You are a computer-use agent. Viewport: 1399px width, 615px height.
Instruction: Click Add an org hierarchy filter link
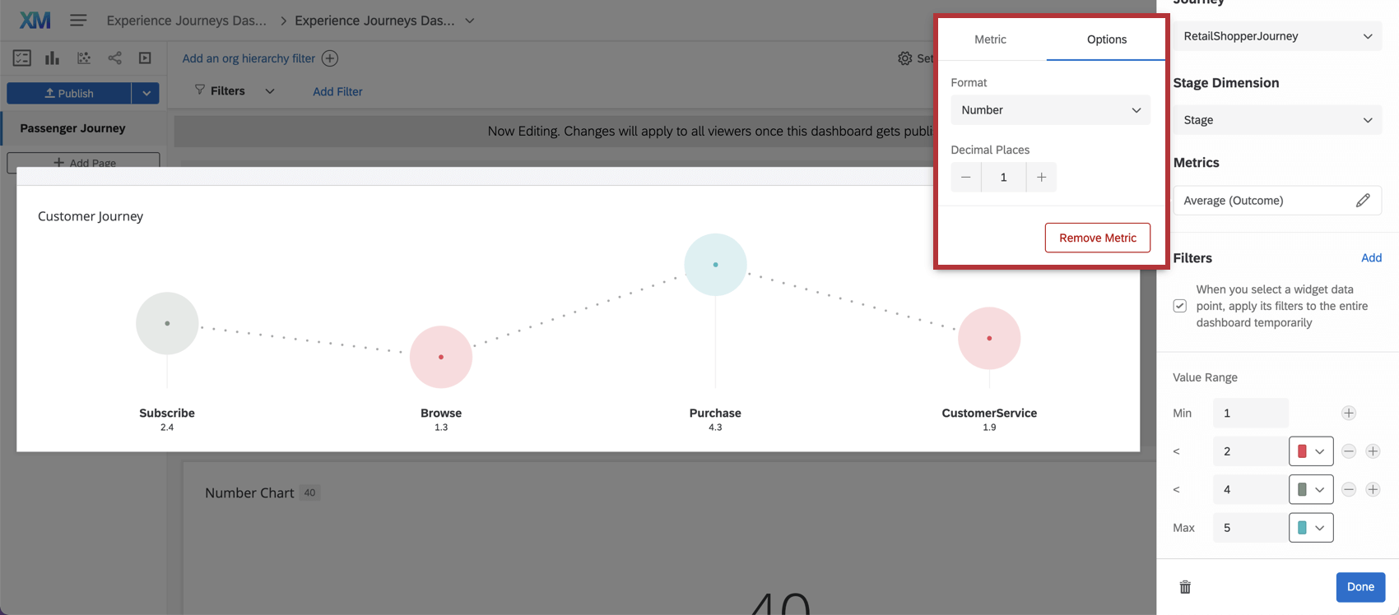249,58
